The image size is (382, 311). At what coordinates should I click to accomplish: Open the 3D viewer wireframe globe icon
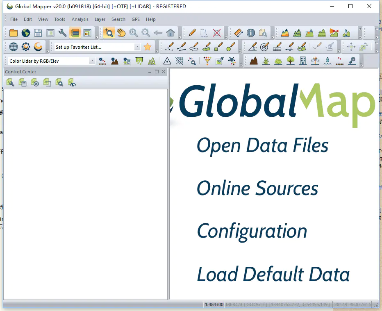pyautogui.click(x=14, y=47)
